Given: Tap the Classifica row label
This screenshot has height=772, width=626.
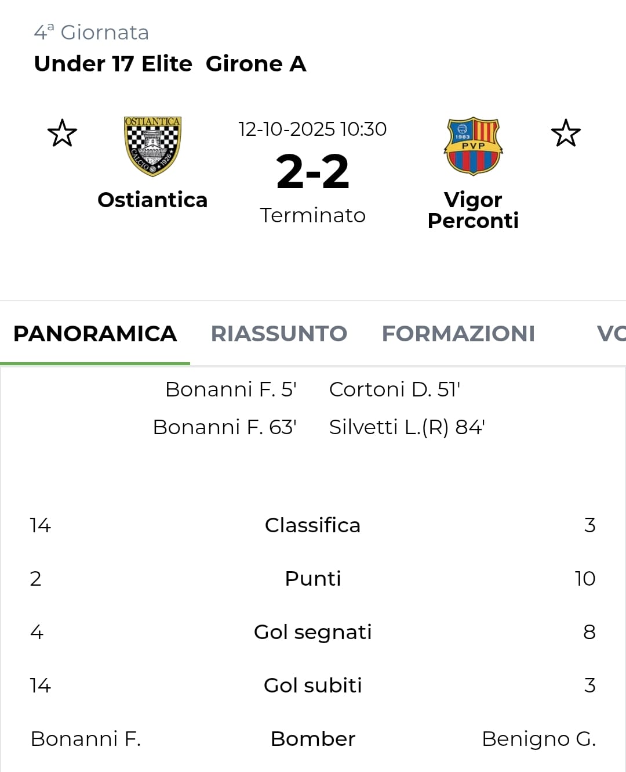Looking at the screenshot, I should click(312, 525).
